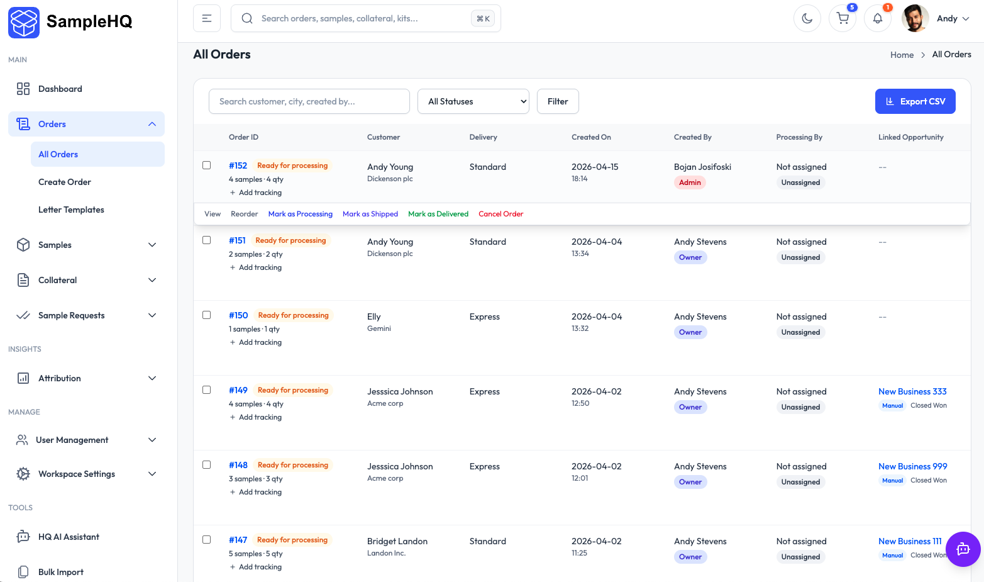Select checkbox for order #150

[206, 315]
